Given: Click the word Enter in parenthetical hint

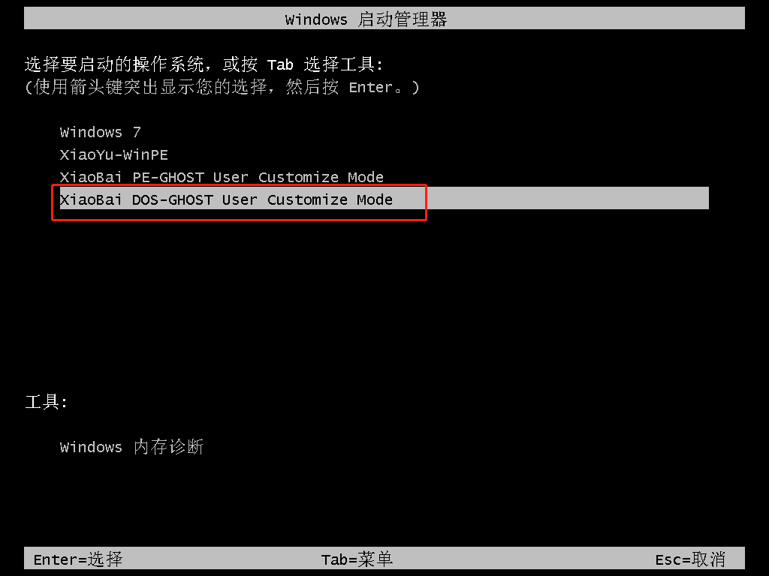Looking at the screenshot, I should (x=371, y=88).
